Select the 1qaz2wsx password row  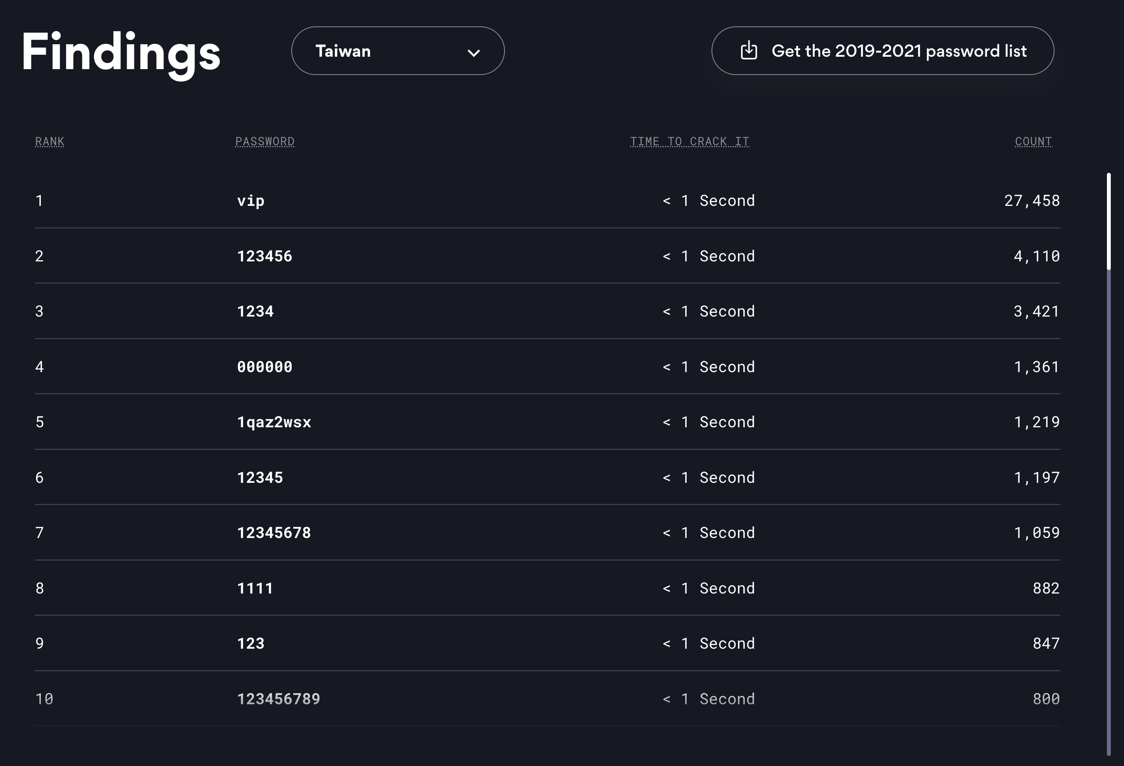[274, 422]
